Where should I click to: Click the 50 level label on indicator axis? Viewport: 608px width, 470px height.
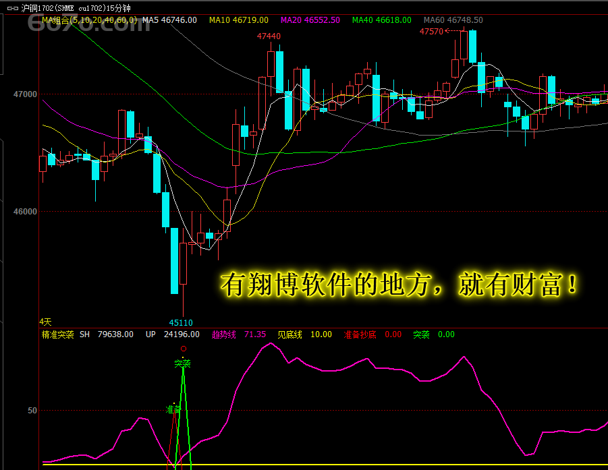[32, 411]
